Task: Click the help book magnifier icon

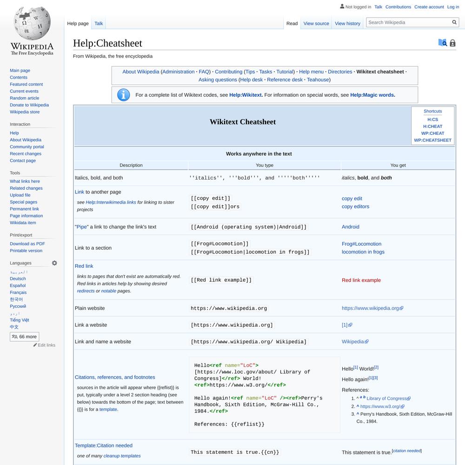Action: (443, 43)
